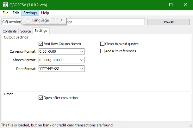Click the Currency Format label
Image resolution: width=193 pixels, height=128 pixels.
coord(23,51)
